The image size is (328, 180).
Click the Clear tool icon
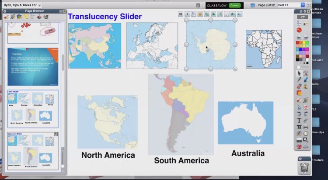pyautogui.click(x=299, y=107)
